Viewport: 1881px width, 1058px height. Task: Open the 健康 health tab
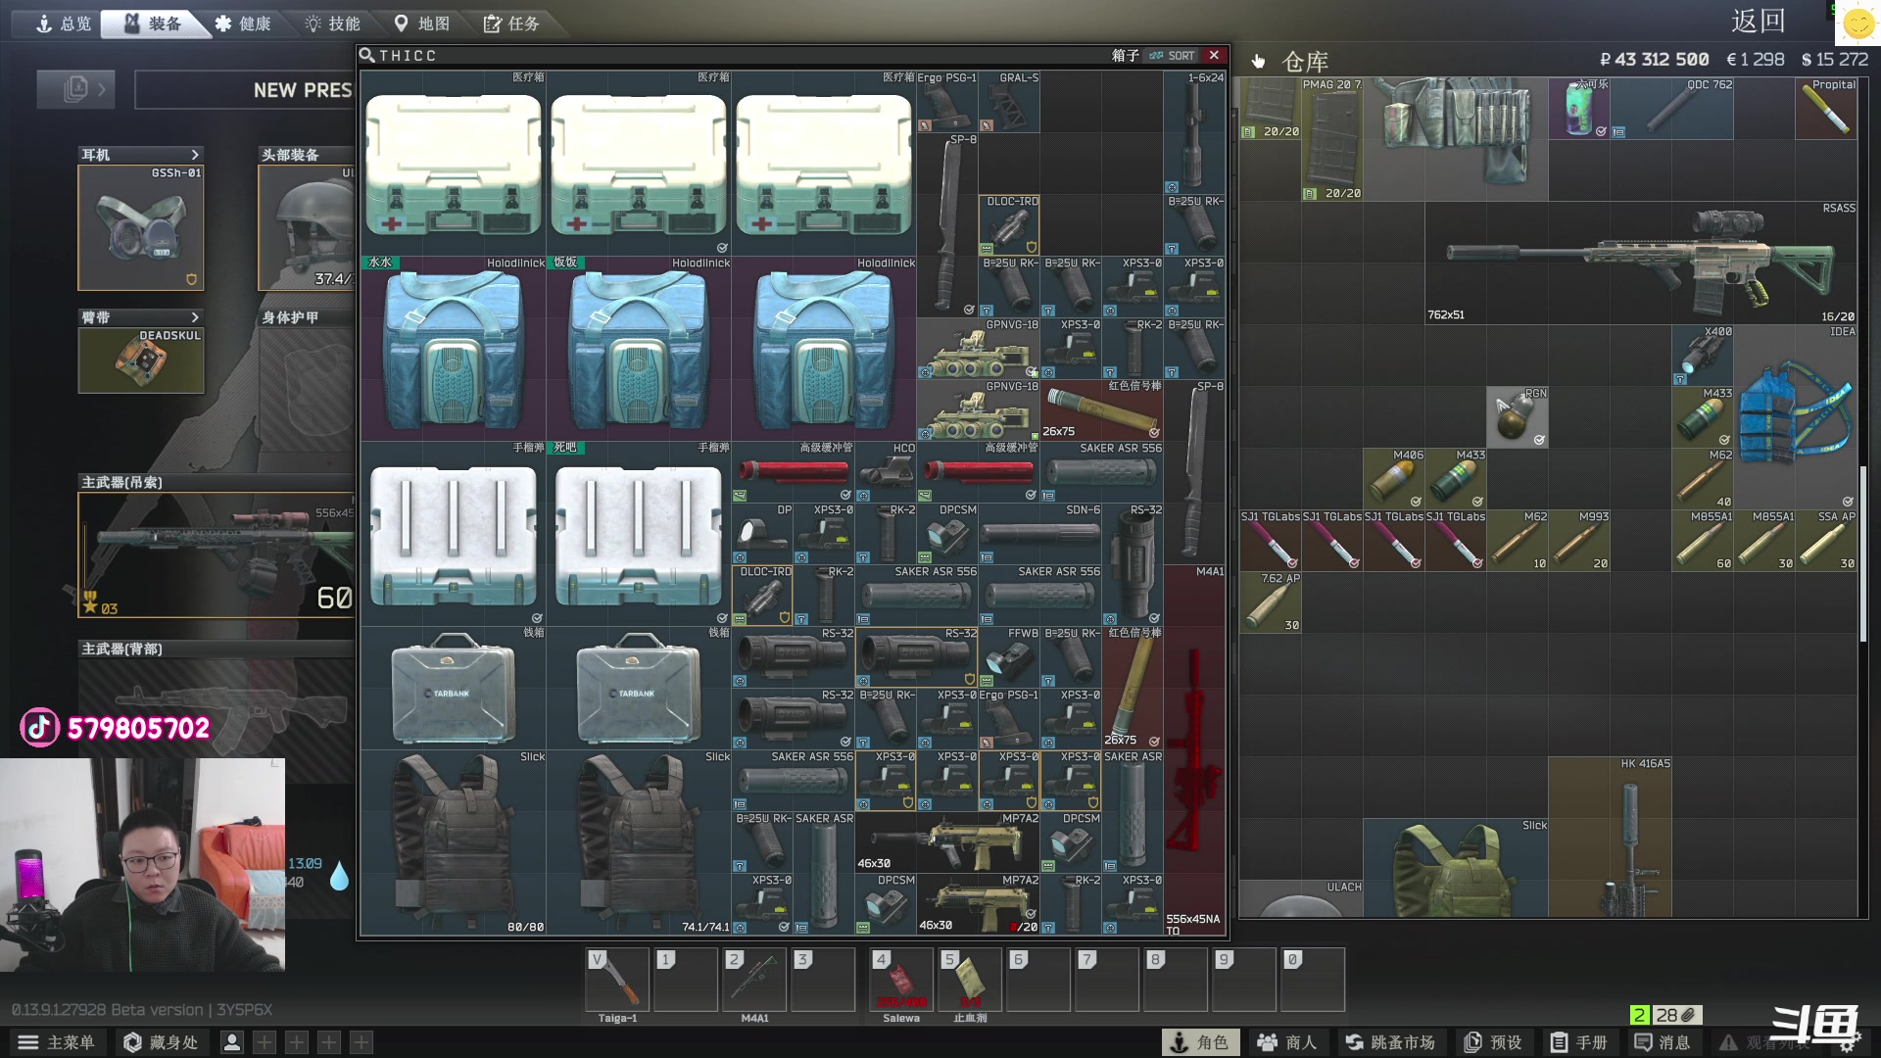coord(243,24)
